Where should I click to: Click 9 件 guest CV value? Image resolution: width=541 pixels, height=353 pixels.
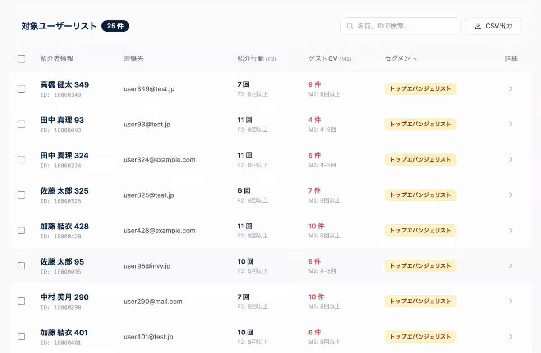click(315, 84)
